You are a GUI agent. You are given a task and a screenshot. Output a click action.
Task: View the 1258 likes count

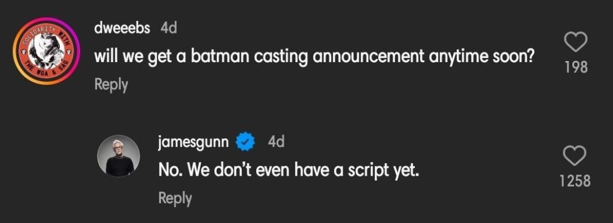pyautogui.click(x=574, y=181)
